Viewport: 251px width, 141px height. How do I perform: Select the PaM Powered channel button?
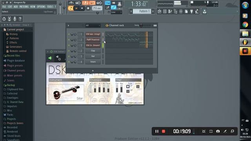point(93,40)
